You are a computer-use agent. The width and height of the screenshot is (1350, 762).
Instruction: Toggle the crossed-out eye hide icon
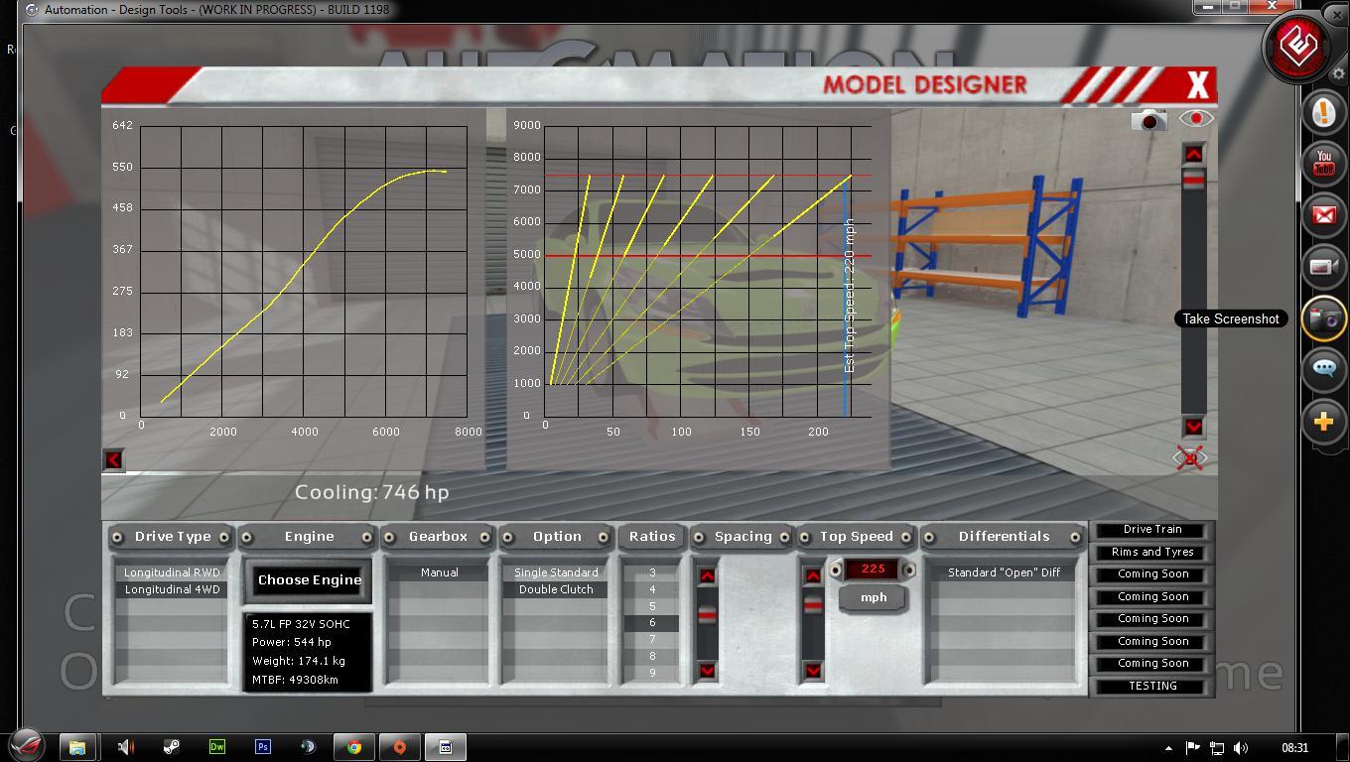point(1189,457)
